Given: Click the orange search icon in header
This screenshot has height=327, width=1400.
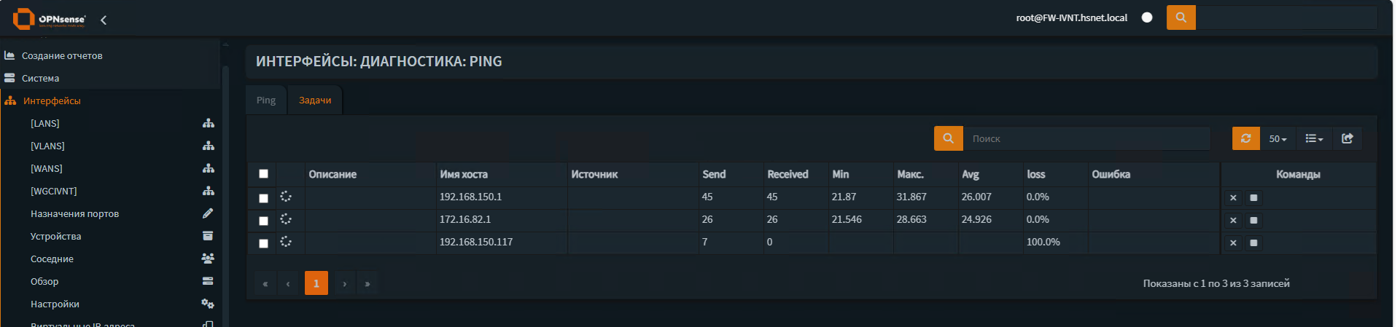Looking at the screenshot, I should 1181,17.
